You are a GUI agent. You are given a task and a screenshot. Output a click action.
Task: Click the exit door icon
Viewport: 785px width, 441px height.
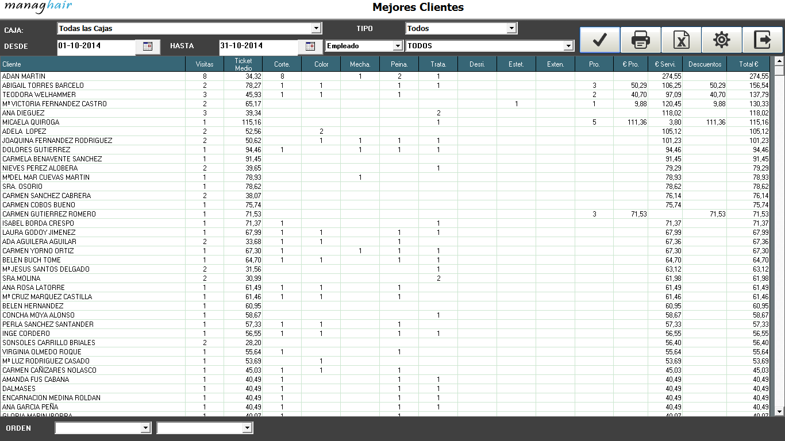point(763,40)
